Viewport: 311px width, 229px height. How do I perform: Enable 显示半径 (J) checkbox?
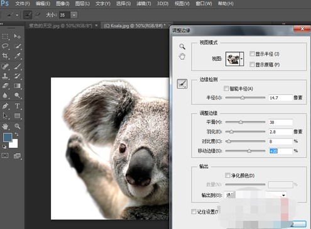pos(252,53)
